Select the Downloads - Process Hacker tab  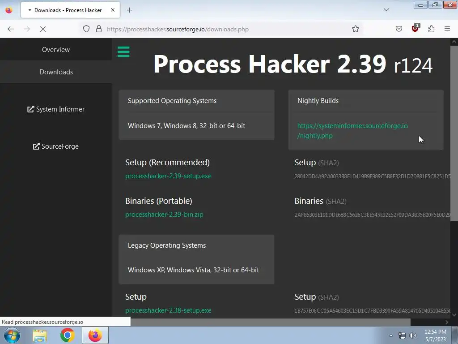click(70, 10)
